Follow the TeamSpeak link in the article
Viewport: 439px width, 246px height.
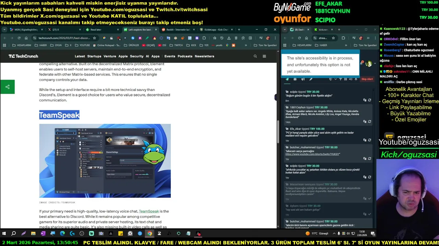click(149, 211)
